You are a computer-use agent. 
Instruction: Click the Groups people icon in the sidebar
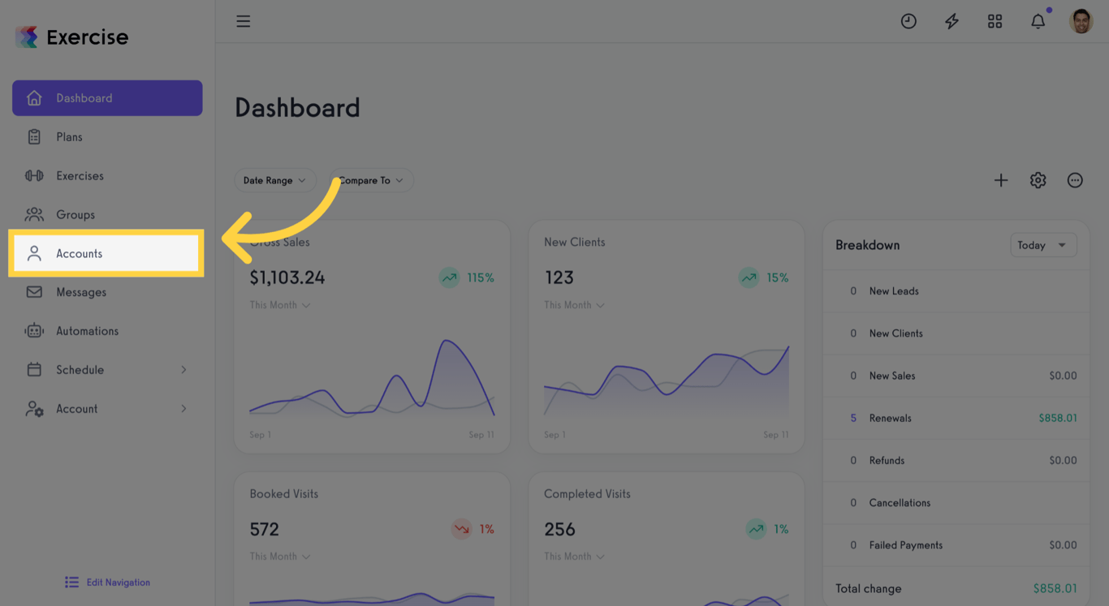pos(33,214)
